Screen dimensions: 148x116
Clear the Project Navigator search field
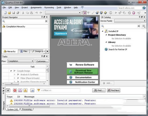(46, 21)
